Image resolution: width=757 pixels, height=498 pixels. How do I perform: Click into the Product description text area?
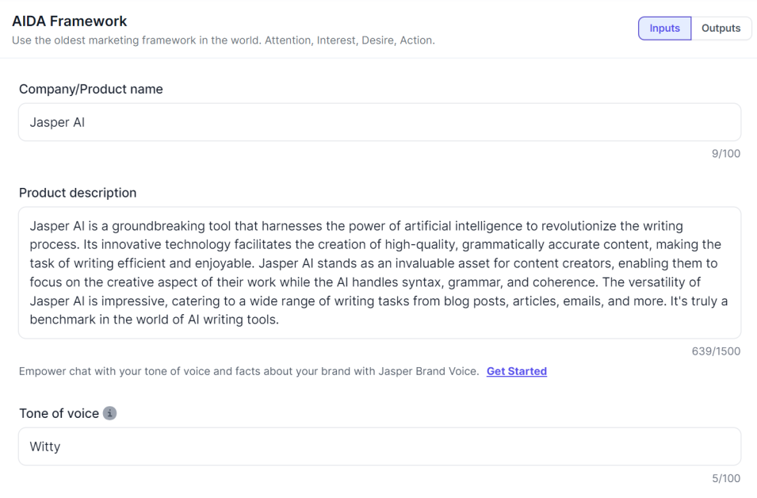pos(379,273)
